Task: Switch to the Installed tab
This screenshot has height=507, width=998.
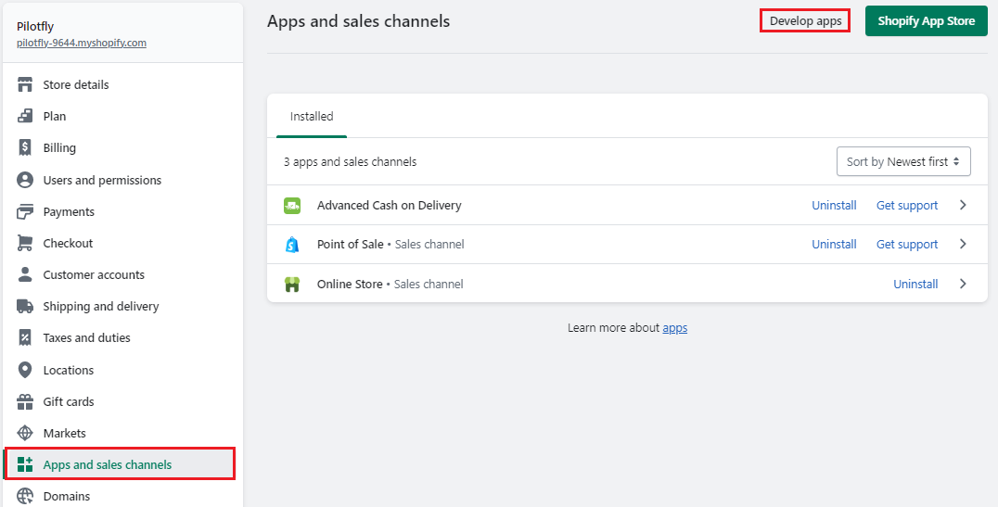Action: 312,117
